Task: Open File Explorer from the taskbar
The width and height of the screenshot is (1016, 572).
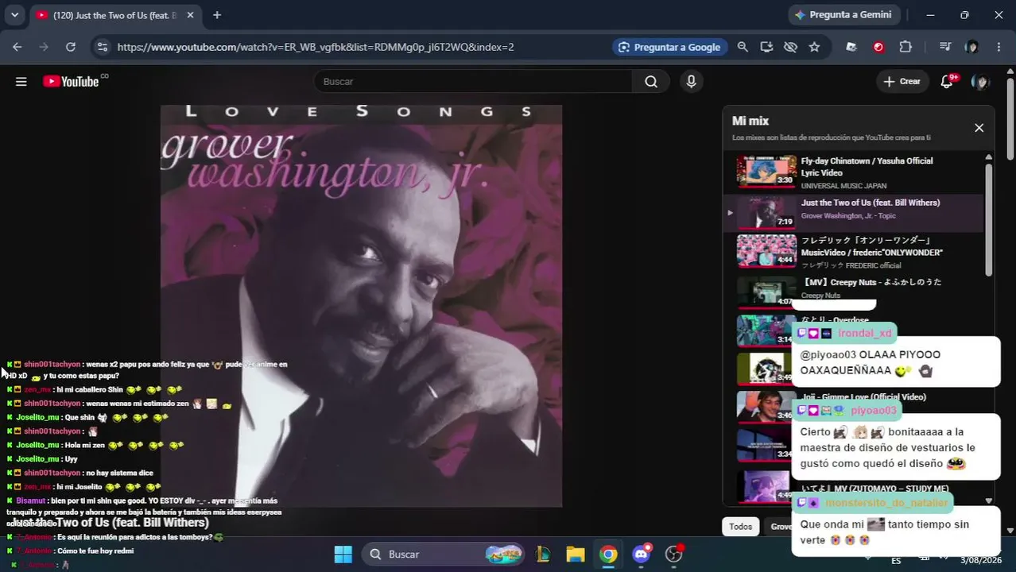Action: pyautogui.click(x=576, y=554)
